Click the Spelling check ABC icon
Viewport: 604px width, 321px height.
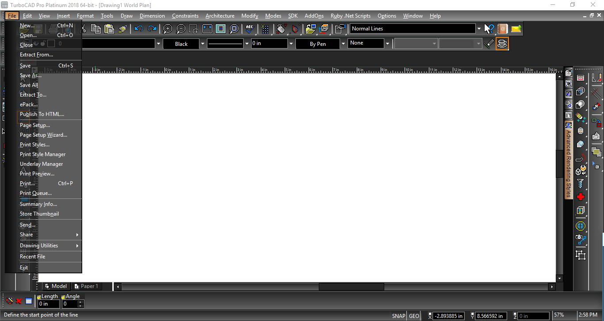[x=250, y=29]
